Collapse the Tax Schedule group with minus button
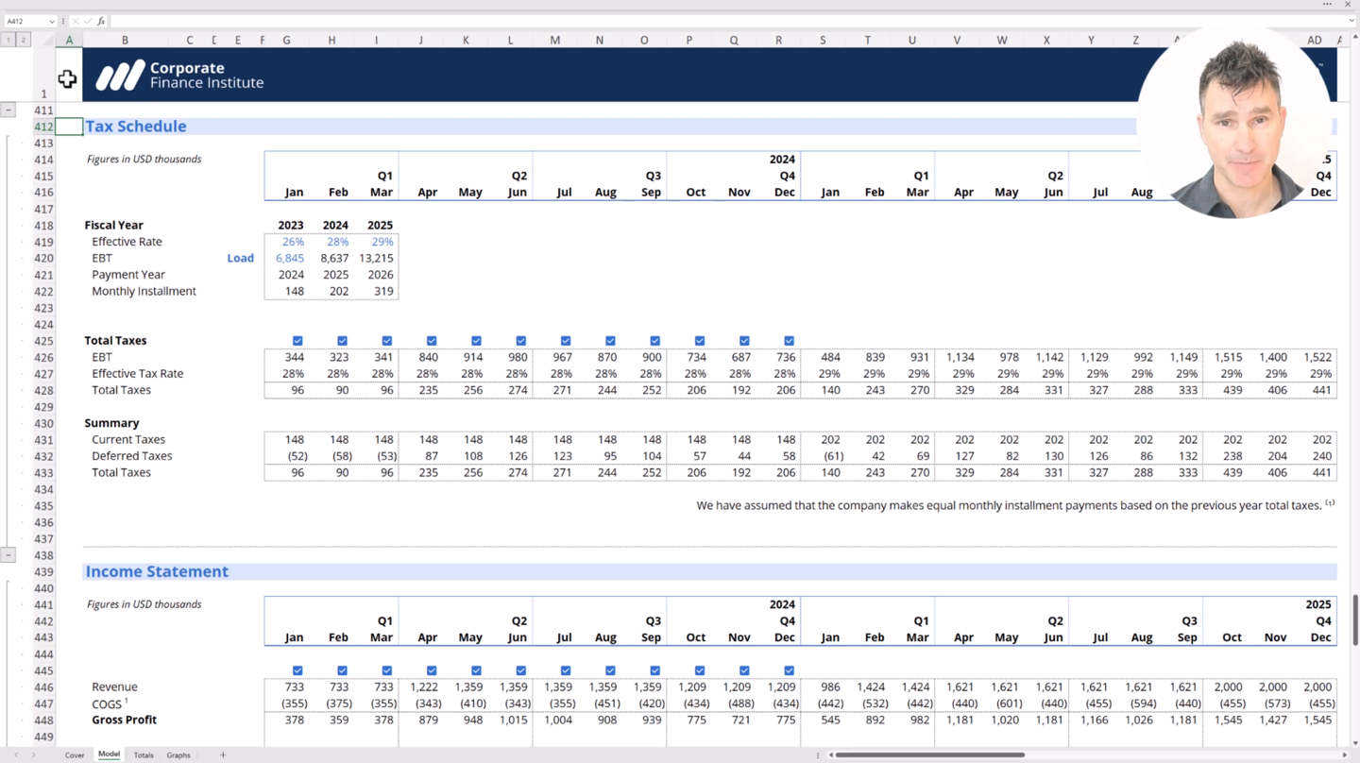This screenshot has height=763, width=1360. [x=8, y=110]
